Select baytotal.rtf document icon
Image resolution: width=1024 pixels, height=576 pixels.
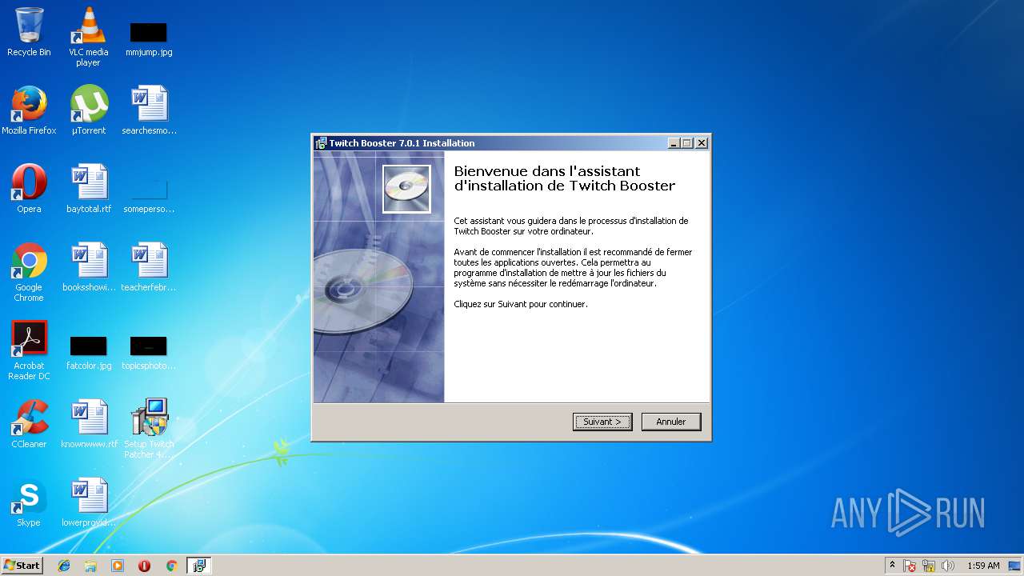pos(89,189)
